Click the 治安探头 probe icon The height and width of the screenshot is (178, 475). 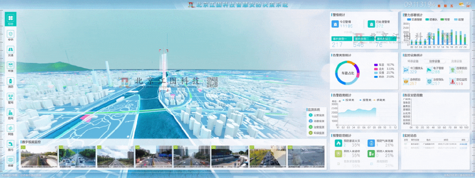(429, 81)
